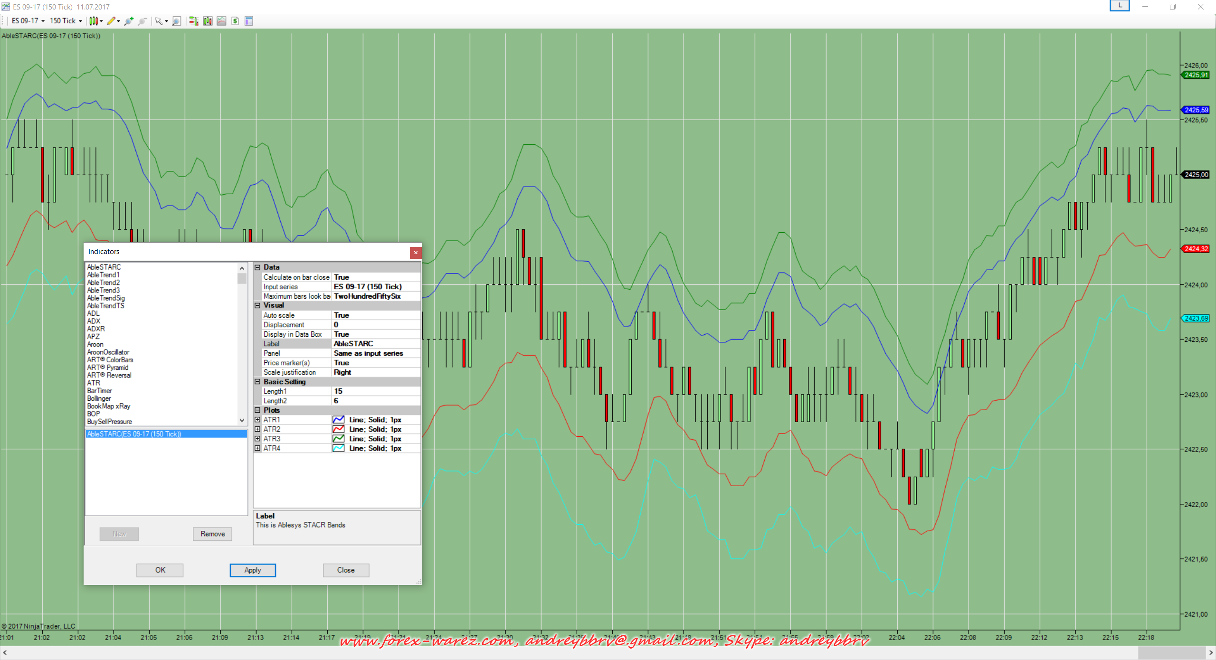The width and height of the screenshot is (1216, 660).
Task: Open the cursor pointer type tool
Action: (x=159, y=21)
